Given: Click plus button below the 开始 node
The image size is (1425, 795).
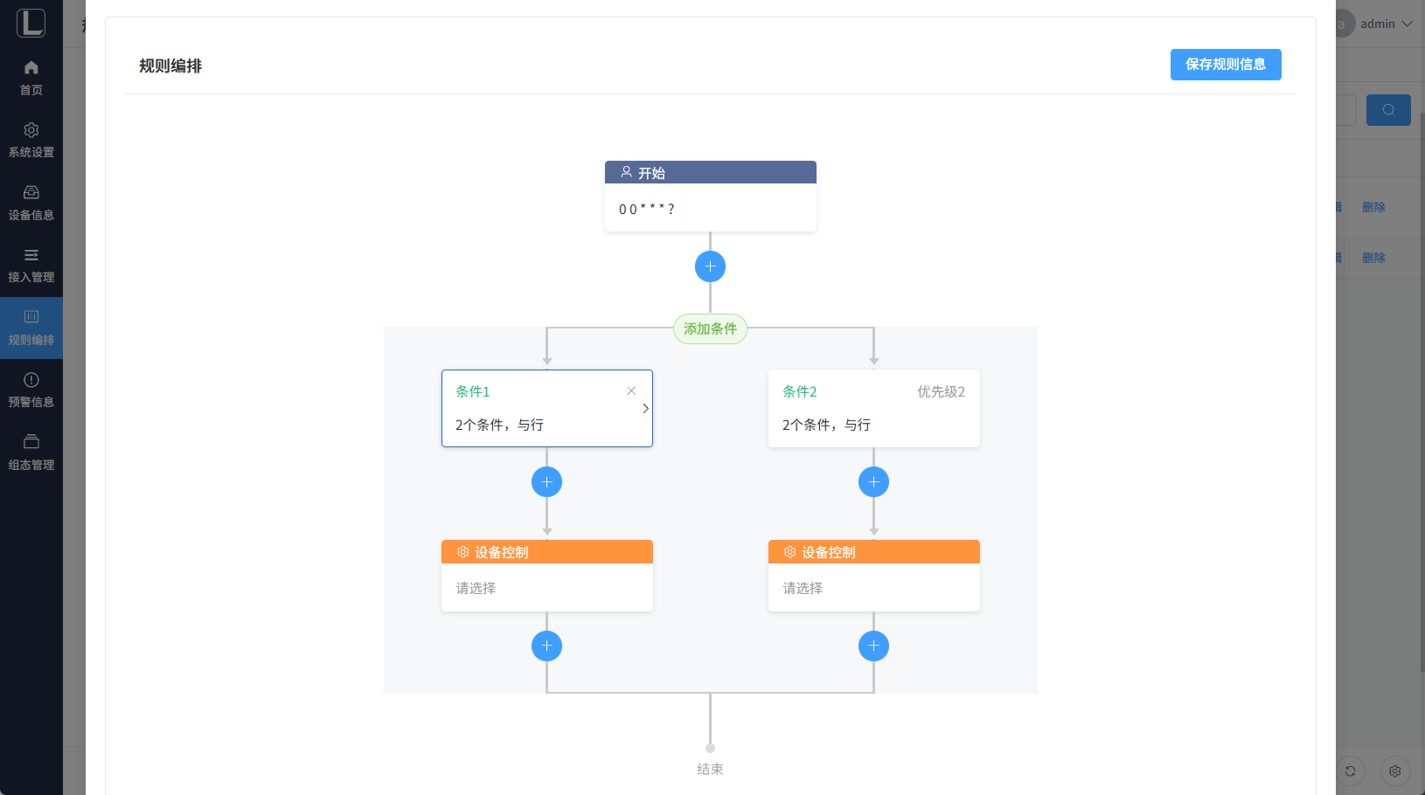Looking at the screenshot, I should (710, 266).
